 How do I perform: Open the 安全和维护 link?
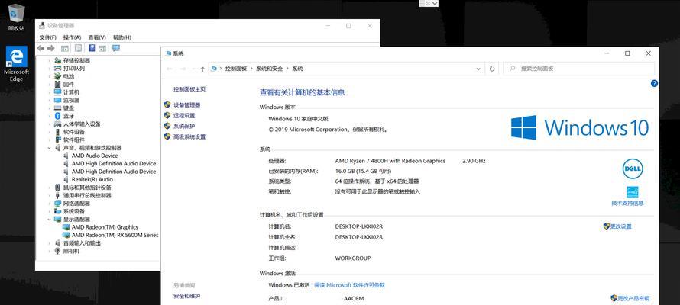(187, 296)
